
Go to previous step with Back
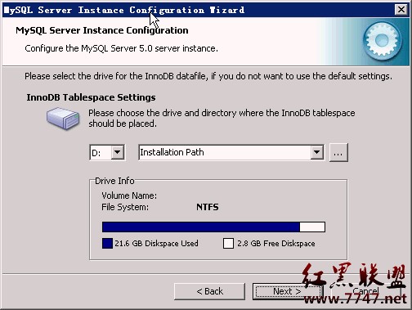[209, 291]
